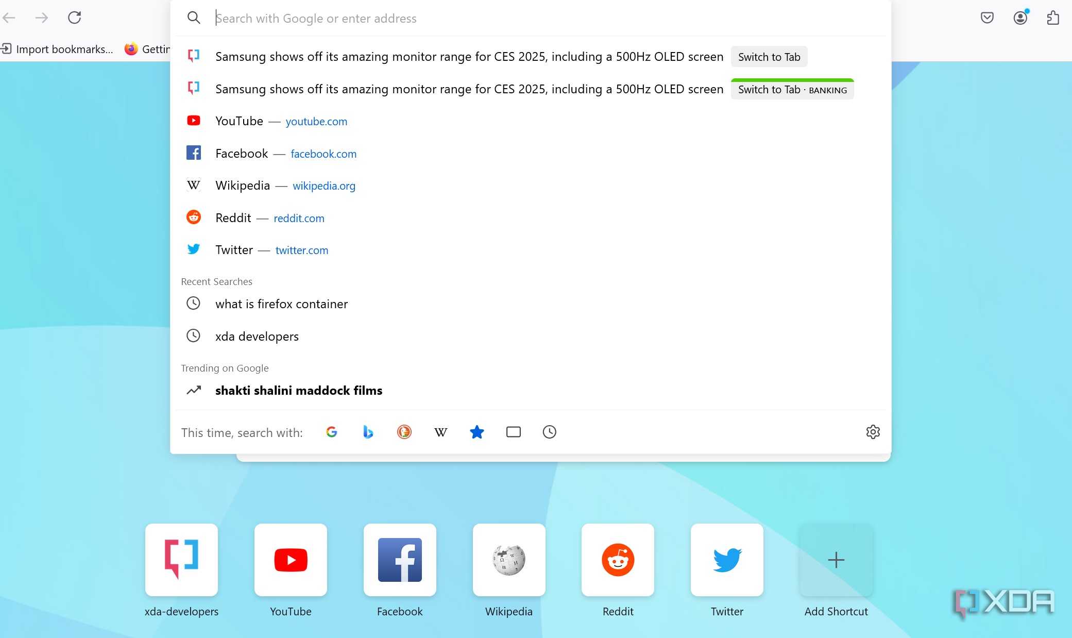Select first Samsung monitor range suggestion
The width and height of the screenshot is (1072, 638).
[531, 57]
